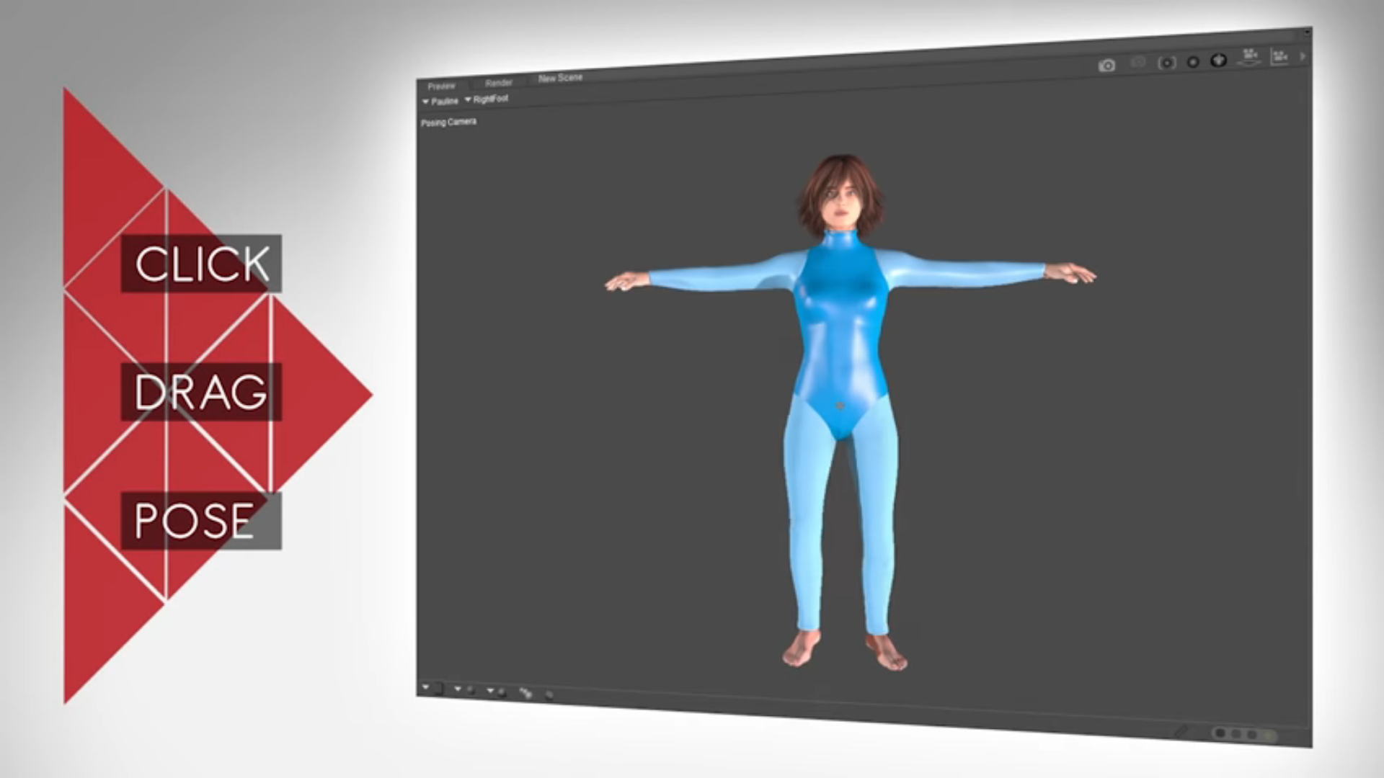Screen dimensions: 1384x778
Task: Click the rightmost movie camera icon
Action: coord(1279,56)
